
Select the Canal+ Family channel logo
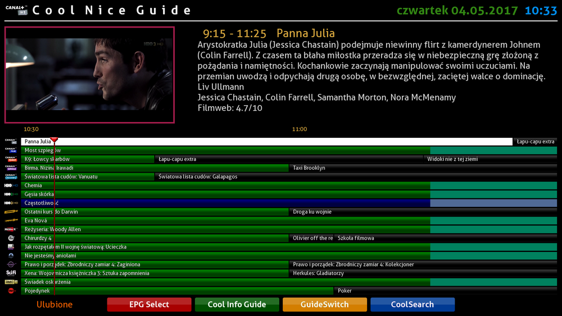[11, 159]
